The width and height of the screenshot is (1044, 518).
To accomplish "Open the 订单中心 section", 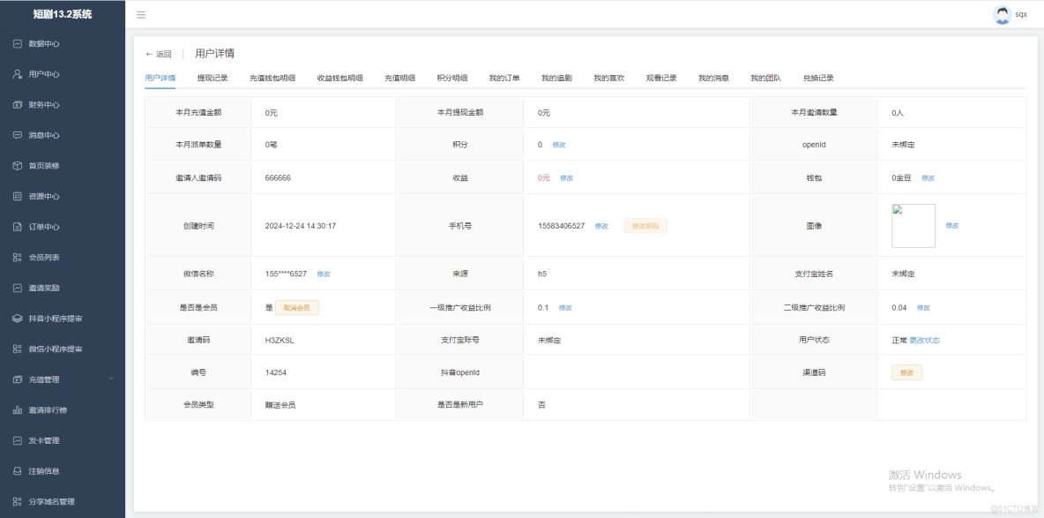I will (x=45, y=226).
